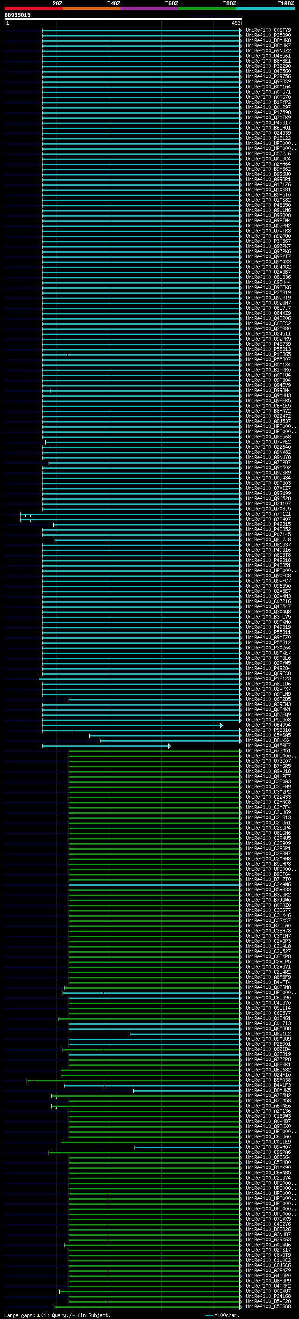The width and height of the screenshot is (299, 1319).
Task: Select the UniRef100_B5UHP8 label
Action: point(268,864)
